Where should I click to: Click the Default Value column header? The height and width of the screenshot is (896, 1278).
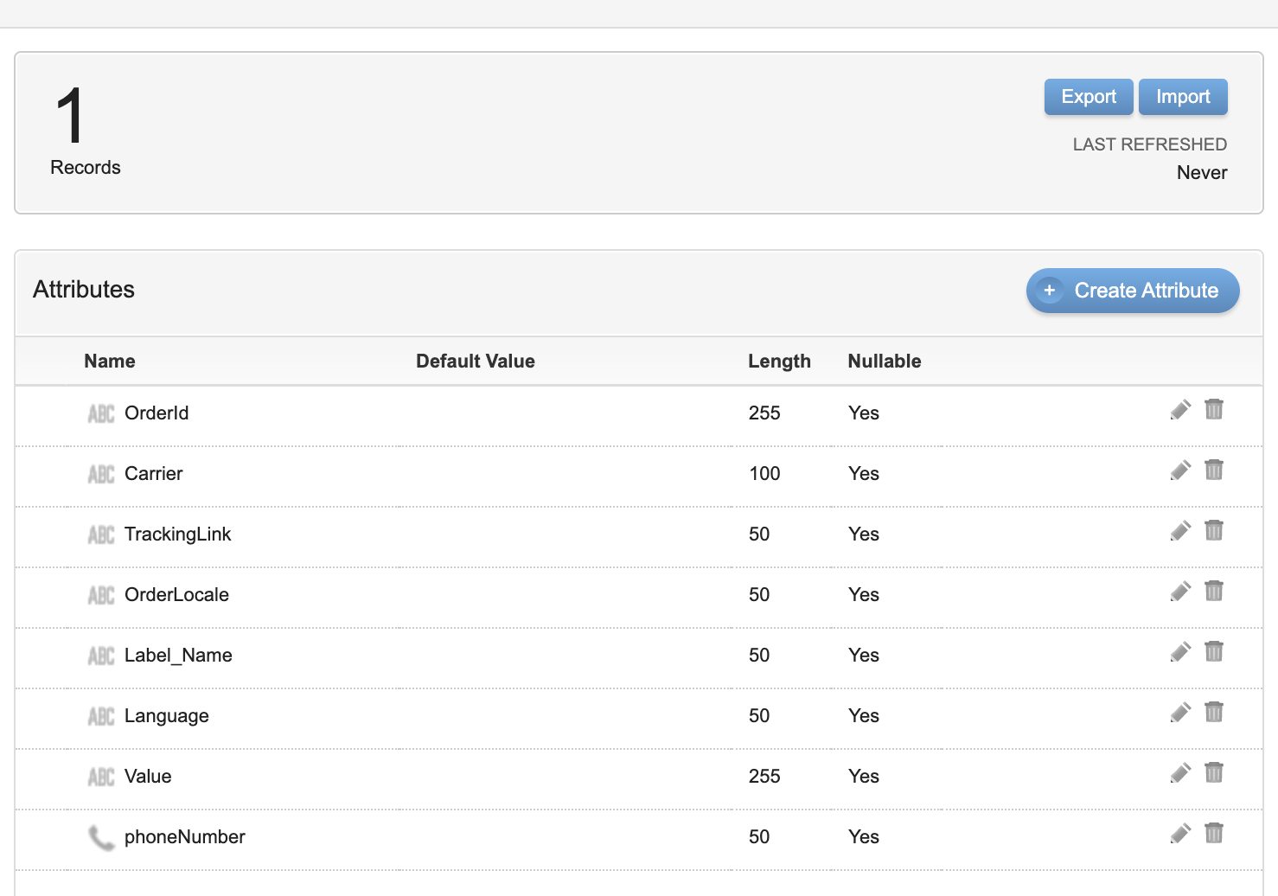(476, 362)
